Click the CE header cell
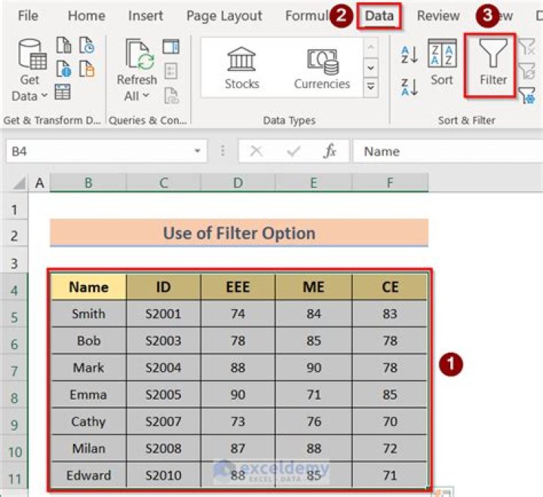Viewport: 543px width, 497px height. coord(390,287)
